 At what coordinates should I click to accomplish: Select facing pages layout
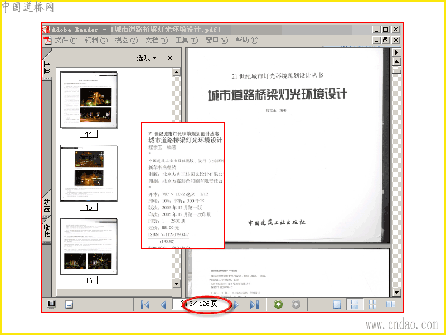pos(391,304)
